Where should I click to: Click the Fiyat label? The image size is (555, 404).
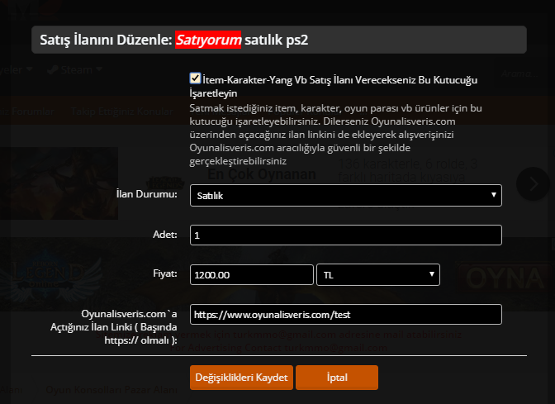point(165,273)
